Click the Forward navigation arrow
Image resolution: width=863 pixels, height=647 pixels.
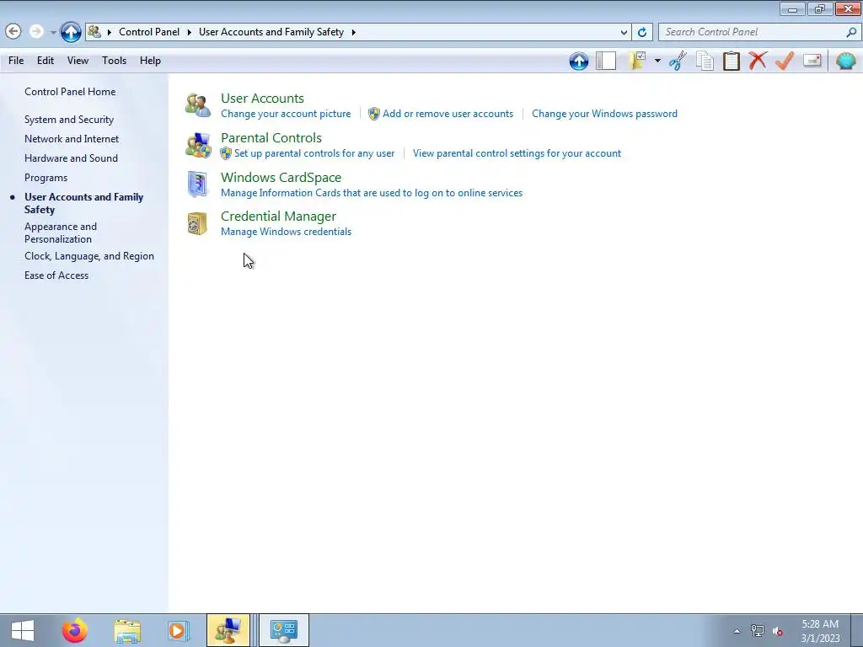tap(36, 31)
